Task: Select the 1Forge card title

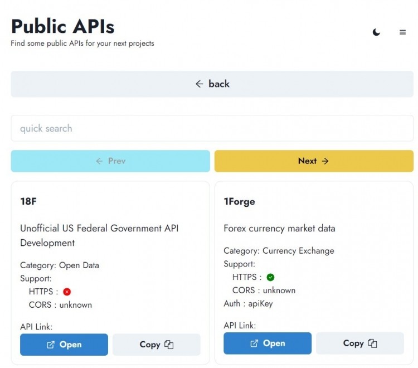Action: point(239,202)
